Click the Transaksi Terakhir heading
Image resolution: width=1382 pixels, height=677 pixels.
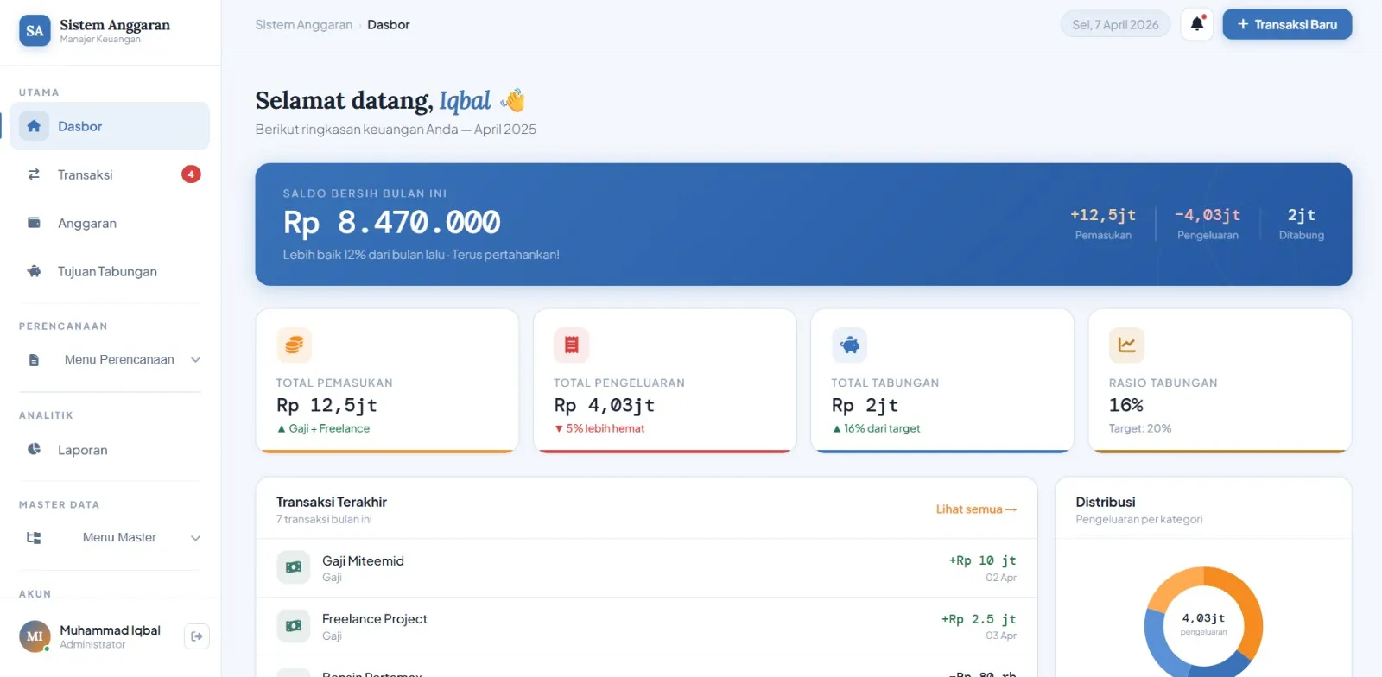coord(332,502)
